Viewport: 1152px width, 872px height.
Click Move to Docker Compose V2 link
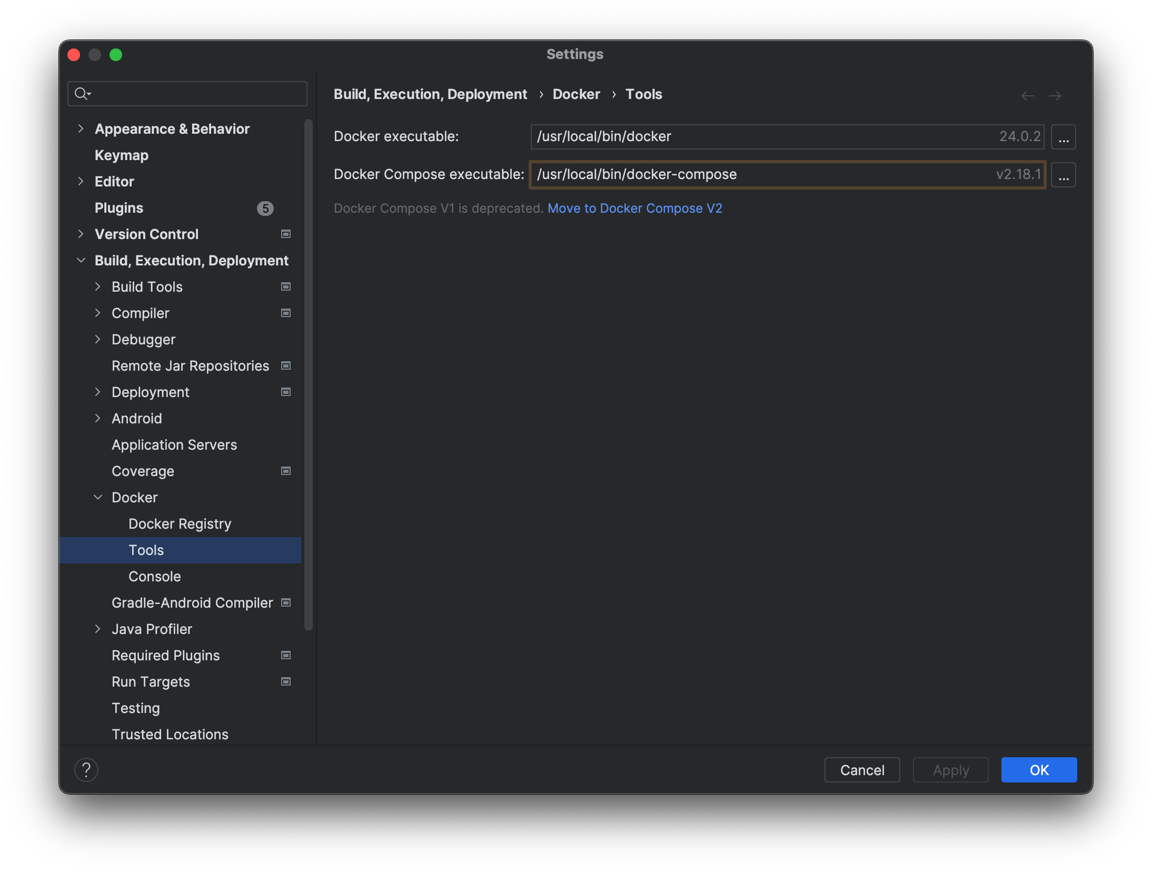point(634,209)
